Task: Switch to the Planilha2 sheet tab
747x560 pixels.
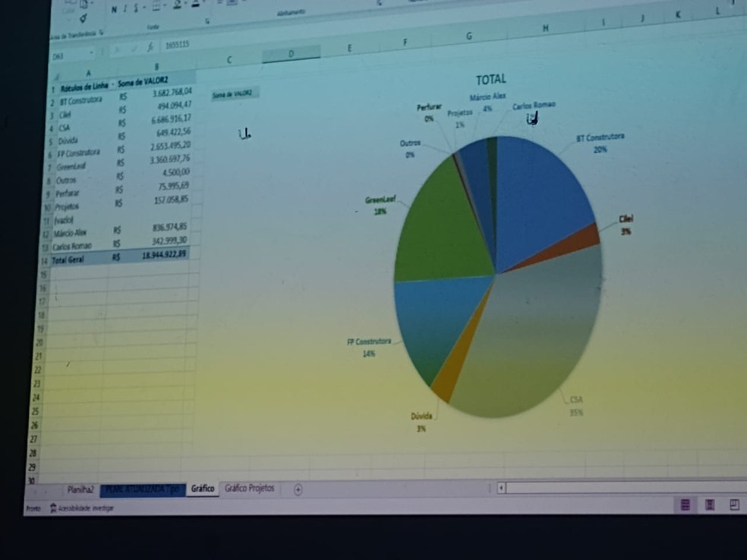Action: pyautogui.click(x=80, y=489)
